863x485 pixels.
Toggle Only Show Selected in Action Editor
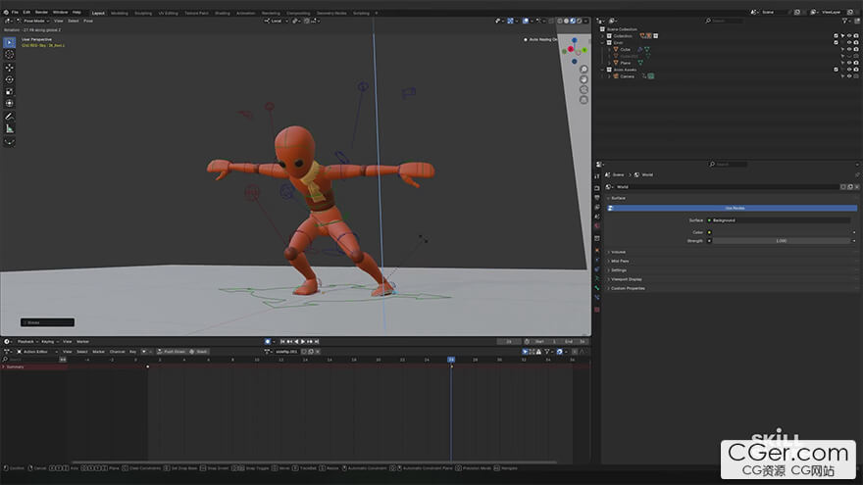pos(525,352)
